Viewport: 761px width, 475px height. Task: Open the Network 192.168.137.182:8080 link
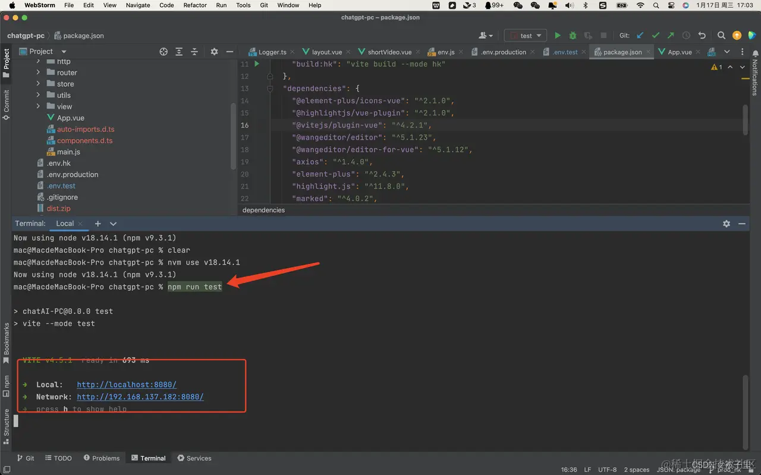pos(140,397)
